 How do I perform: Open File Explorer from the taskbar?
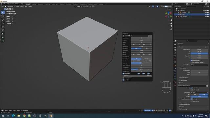tap(19, 116)
